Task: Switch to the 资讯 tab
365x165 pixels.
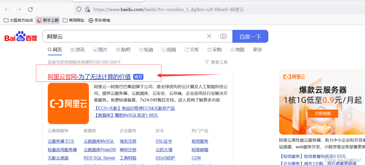Action: tap(78, 50)
